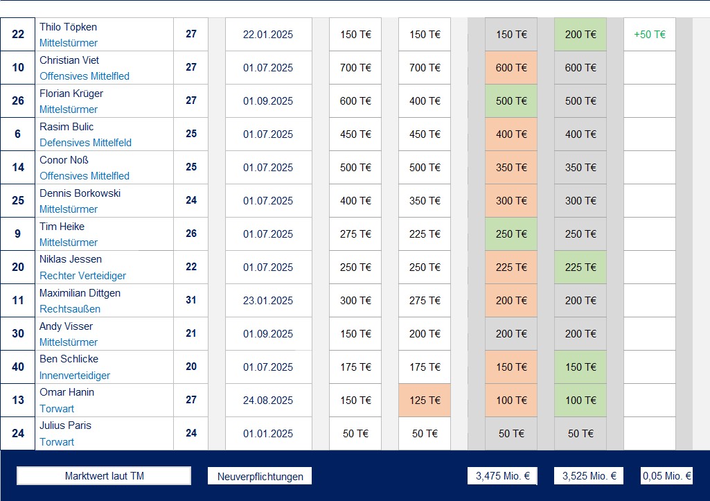Viewport: 710px width, 501px height.
Task: Click the green 500 T€ cell for Florian Krüger
Action: point(511,101)
